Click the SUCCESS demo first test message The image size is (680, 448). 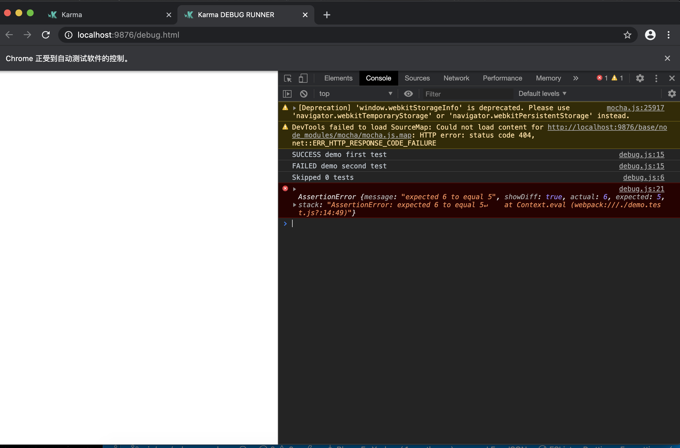339,155
